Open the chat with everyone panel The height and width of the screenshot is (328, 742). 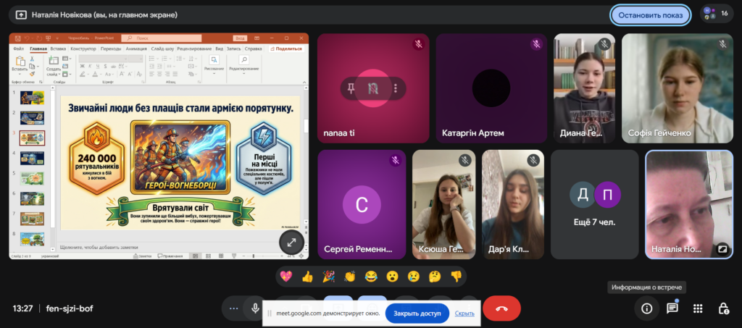click(672, 308)
